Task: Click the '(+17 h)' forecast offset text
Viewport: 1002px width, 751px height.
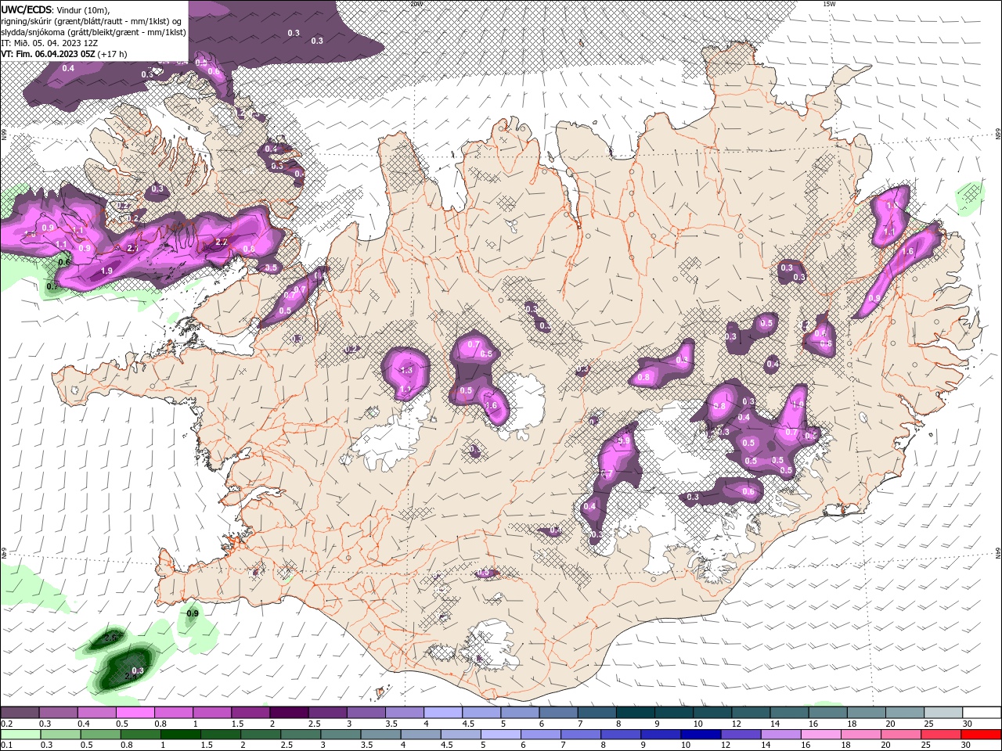Action: pos(112,54)
